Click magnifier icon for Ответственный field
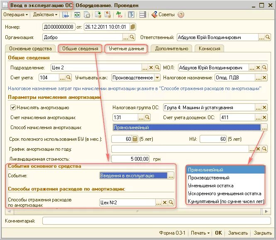Image resolution: width=276 pixels, height=240 pixels. point(267,37)
